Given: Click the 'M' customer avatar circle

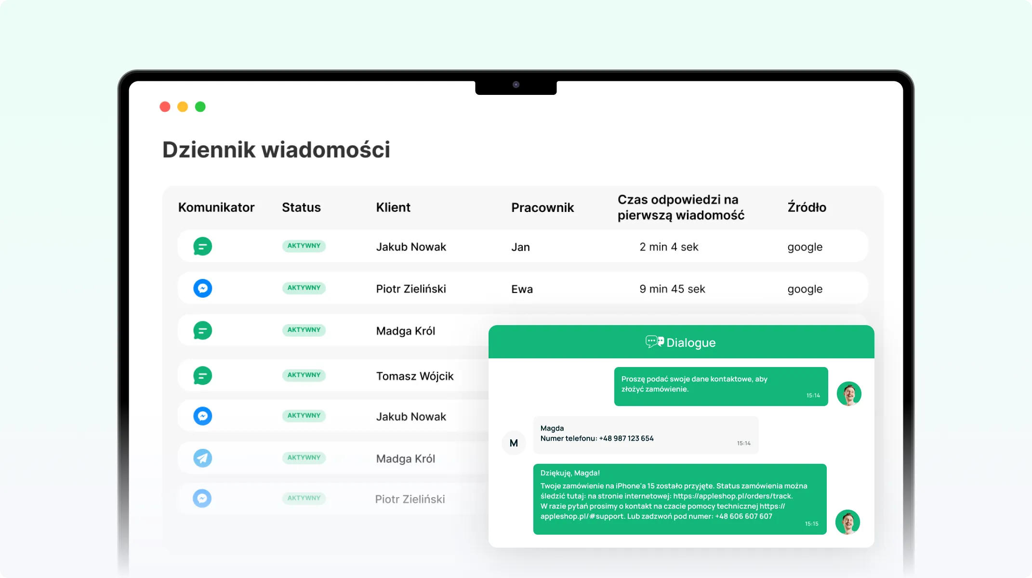Looking at the screenshot, I should (x=514, y=443).
